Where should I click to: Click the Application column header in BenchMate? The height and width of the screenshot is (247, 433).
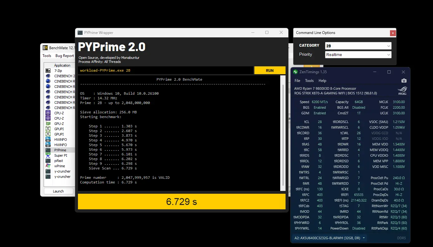click(62, 65)
